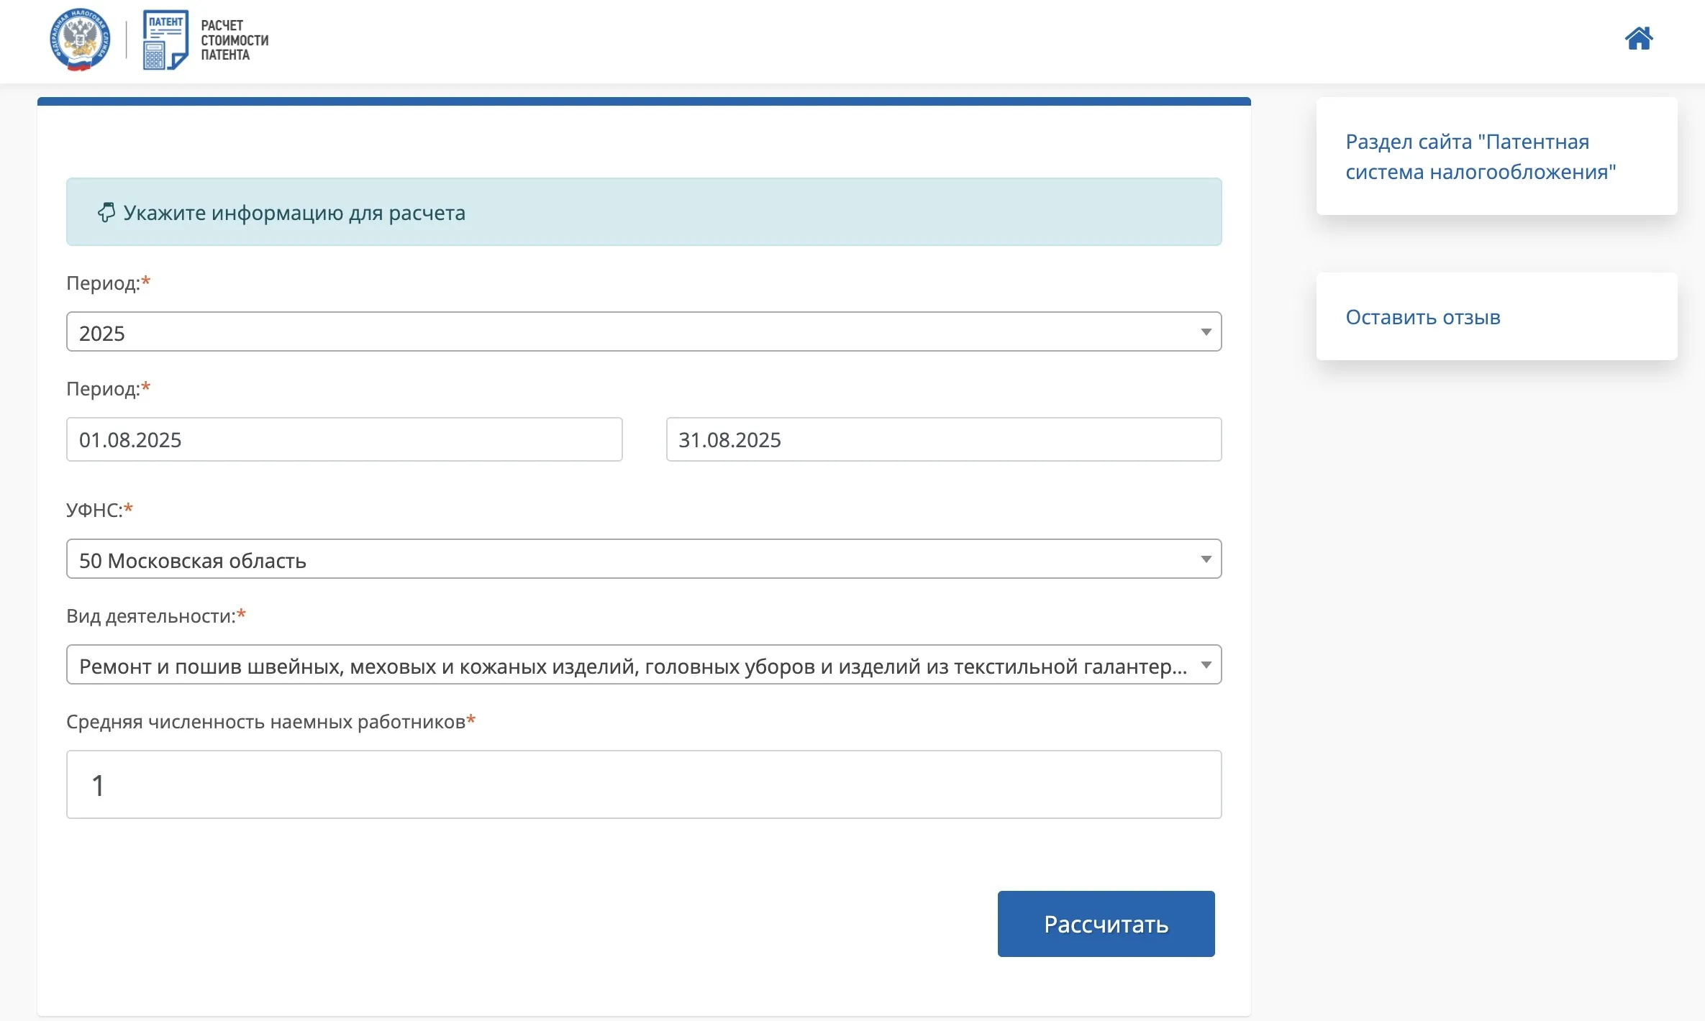The image size is (1705, 1021).
Task: Focus the hired workers count input
Action: pos(643,784)
